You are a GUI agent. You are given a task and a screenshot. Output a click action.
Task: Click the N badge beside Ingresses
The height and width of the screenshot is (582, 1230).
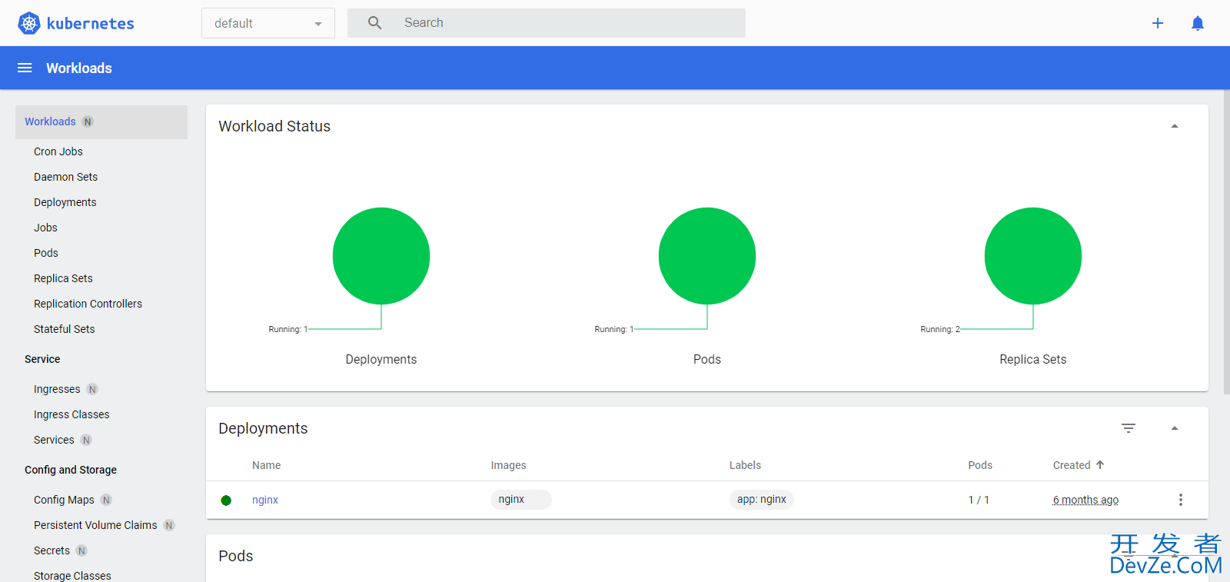(92, 389)
